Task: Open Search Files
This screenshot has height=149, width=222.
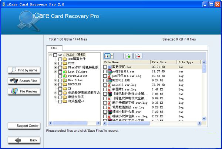Action: tap(24, 81)
